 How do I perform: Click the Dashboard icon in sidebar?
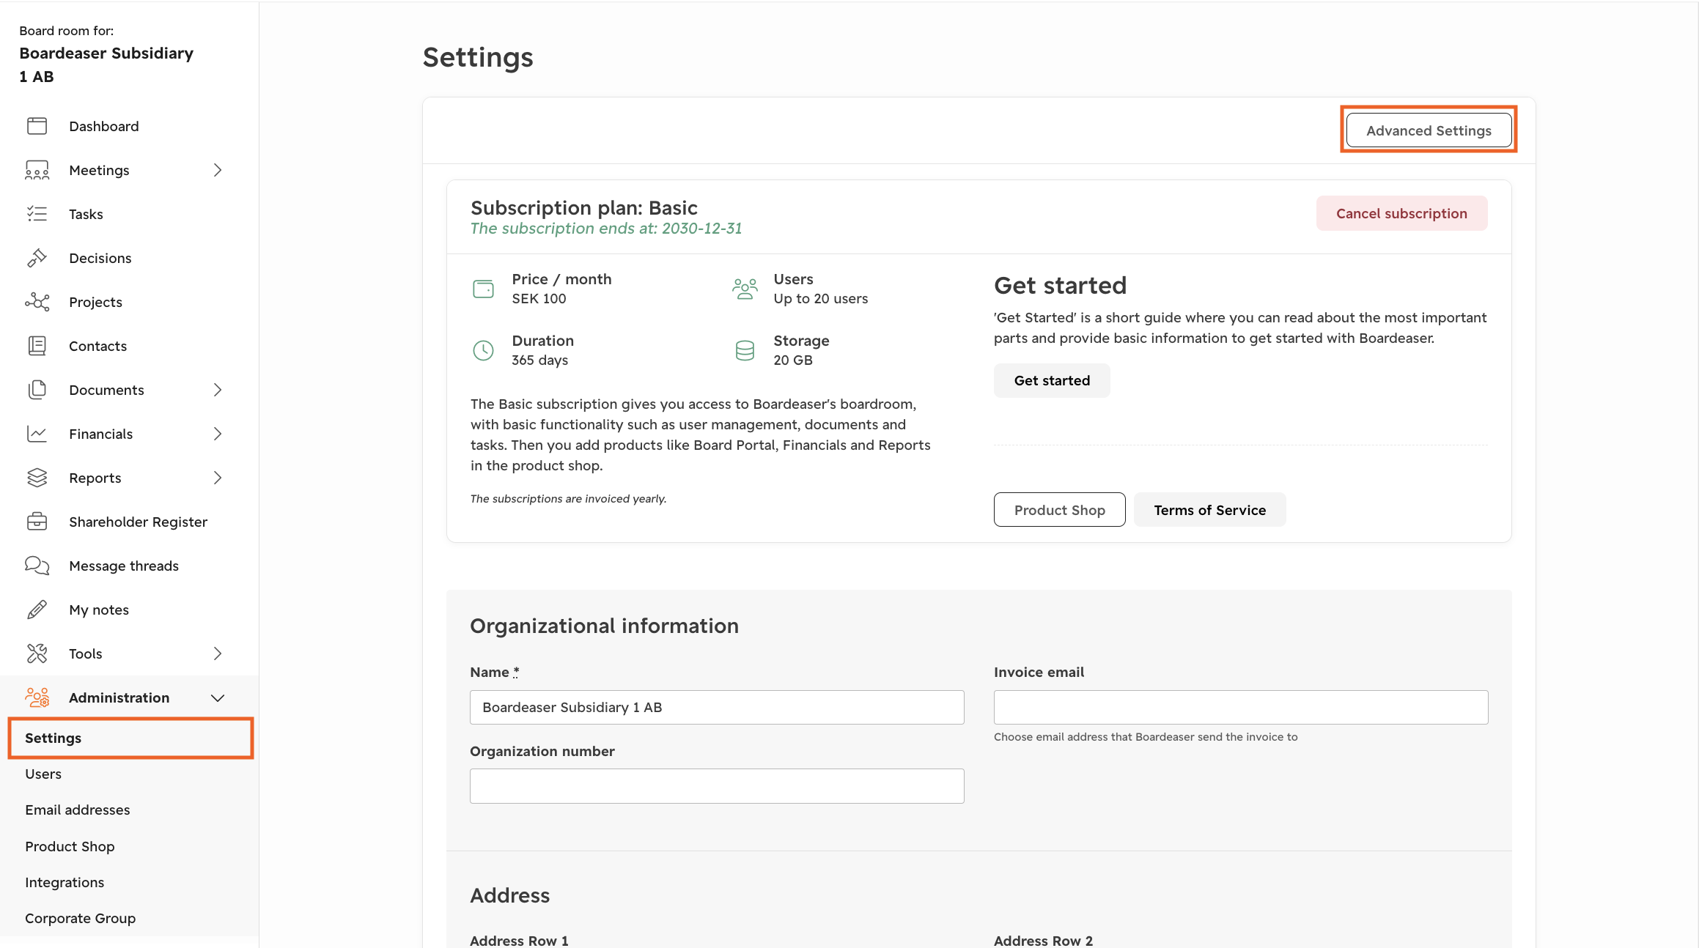37,126
